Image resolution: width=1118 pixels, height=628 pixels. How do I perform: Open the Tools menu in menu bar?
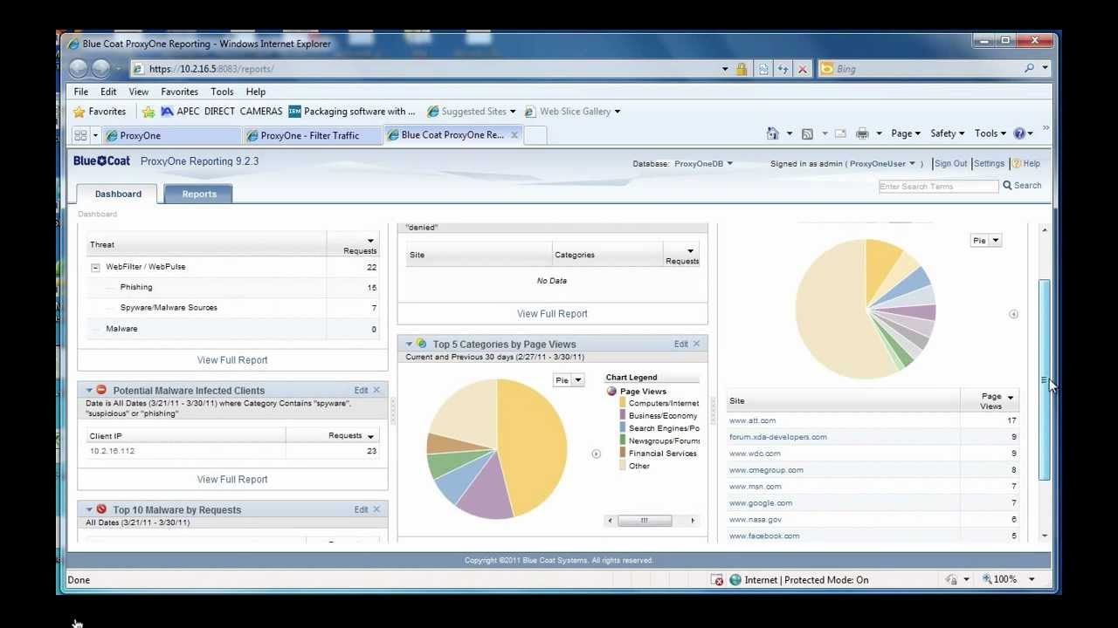click(222, 92)
